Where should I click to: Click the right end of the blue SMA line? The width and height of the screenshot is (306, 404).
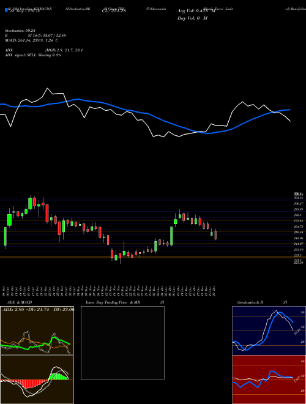[x=289, y=110]
